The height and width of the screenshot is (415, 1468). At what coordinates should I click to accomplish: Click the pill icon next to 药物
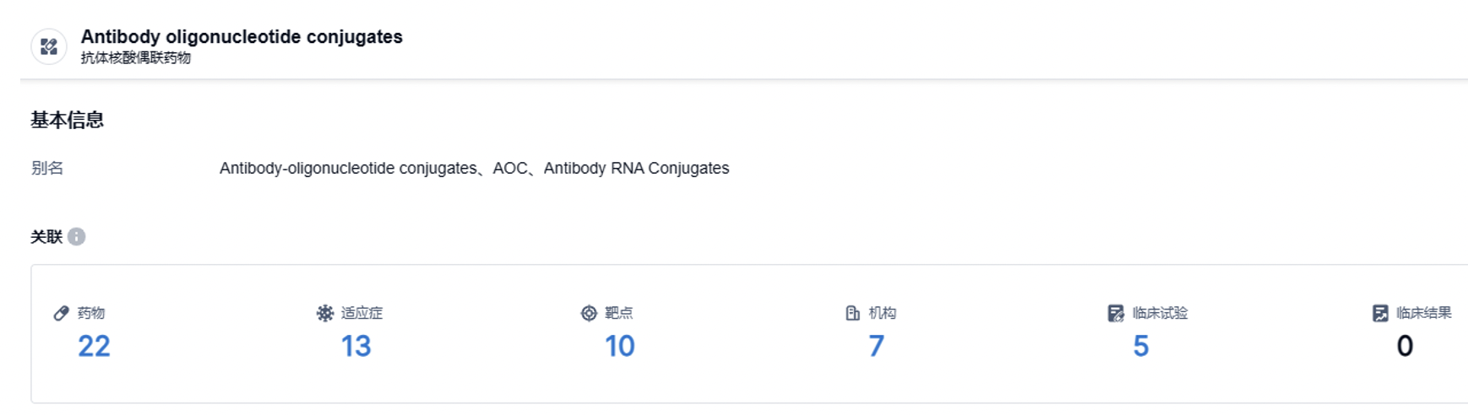click(61, 314)
